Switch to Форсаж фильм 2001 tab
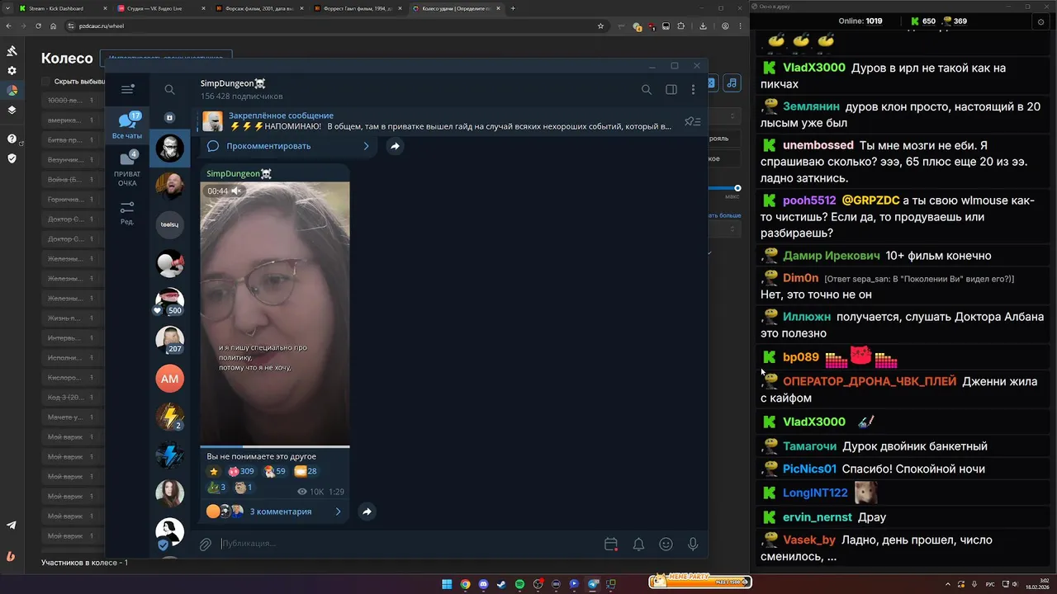This screenshot has height=594, width=1057. click(x=259, y=8)
